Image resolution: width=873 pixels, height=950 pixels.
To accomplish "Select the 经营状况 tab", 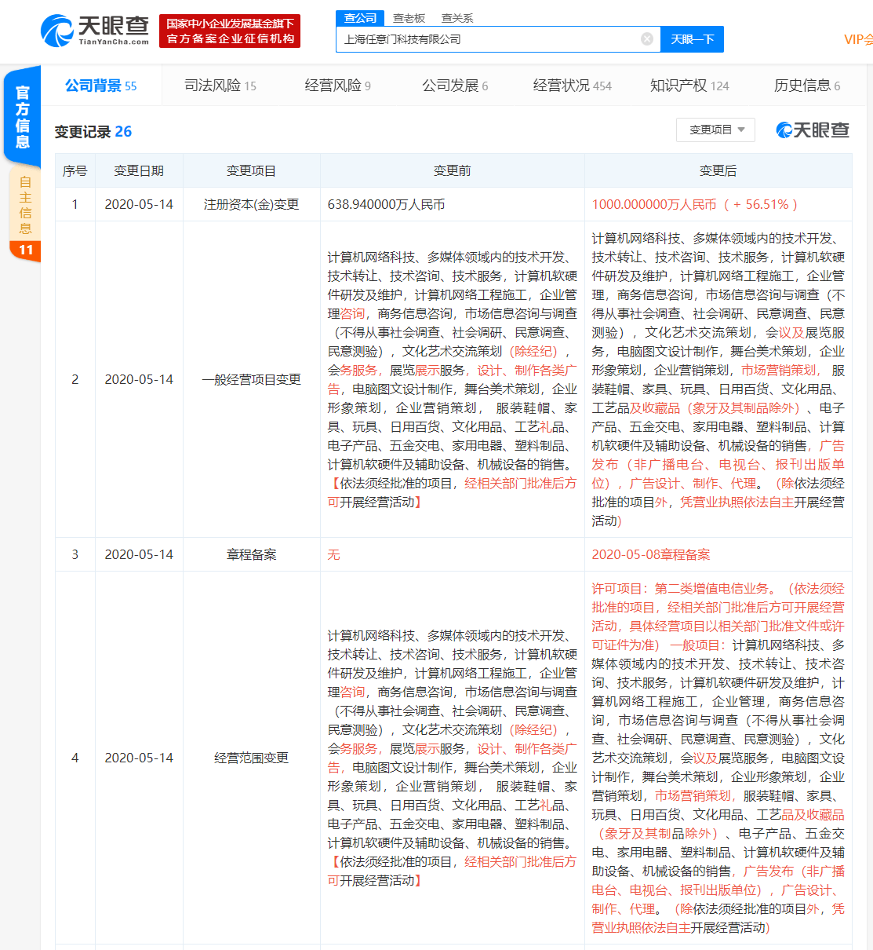I will pyautogui.click(x=572, y=86).
